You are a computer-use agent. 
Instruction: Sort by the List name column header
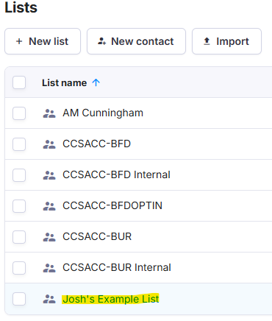pos(64,82)
